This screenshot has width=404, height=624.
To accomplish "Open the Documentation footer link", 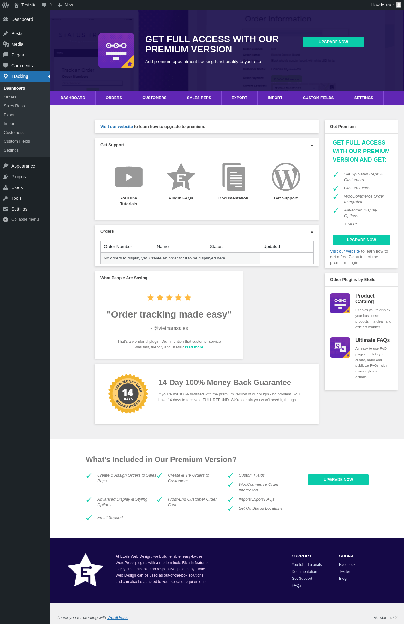I will 304,572.
